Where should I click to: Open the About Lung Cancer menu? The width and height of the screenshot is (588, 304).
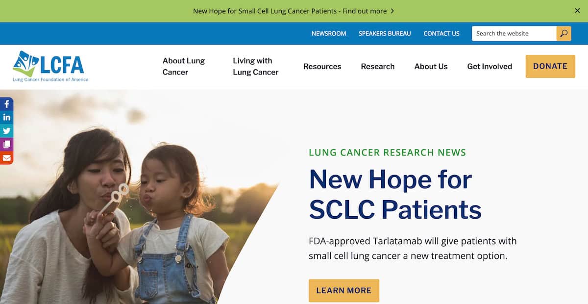pos(184,66)
